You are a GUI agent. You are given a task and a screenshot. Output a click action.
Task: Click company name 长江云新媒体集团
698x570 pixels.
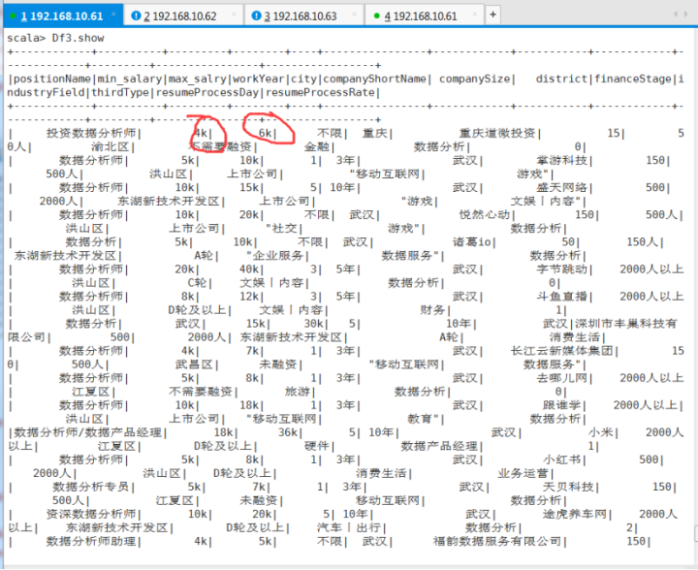[561, 351]
